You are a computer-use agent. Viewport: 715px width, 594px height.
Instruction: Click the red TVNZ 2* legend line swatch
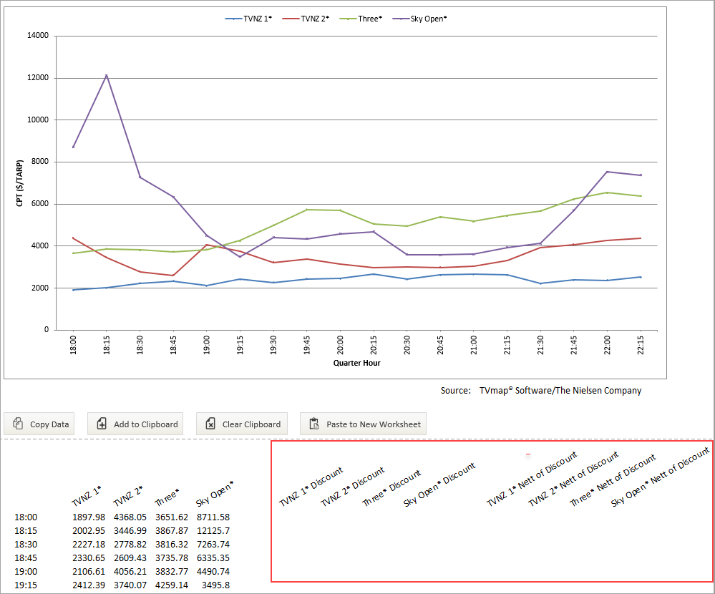(x=291, y=19)
